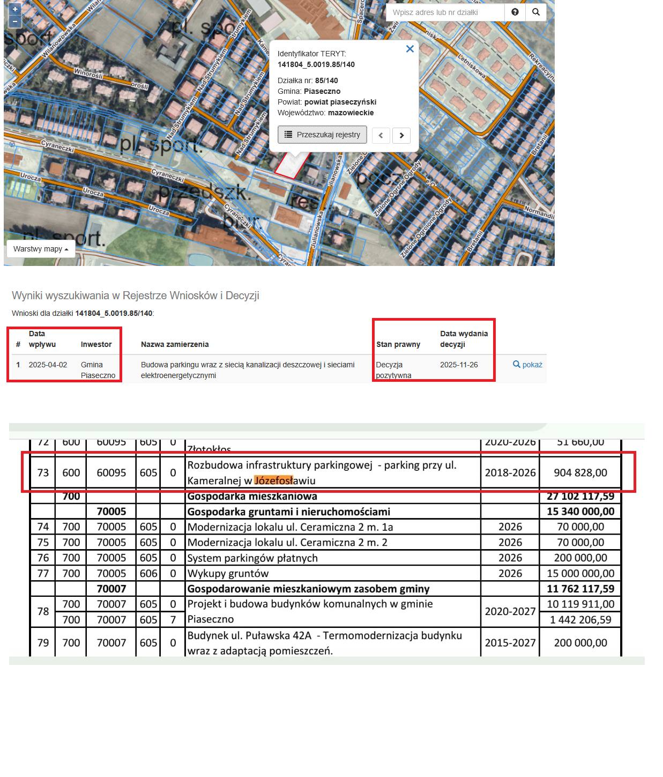This screenshot has width=663, height=777.
Task: Click the Stan prawny column header
Action: (398, 344)
